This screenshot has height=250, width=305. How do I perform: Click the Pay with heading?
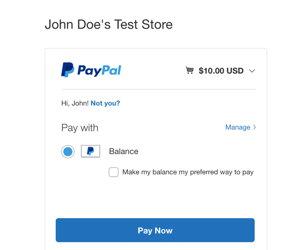80,127
